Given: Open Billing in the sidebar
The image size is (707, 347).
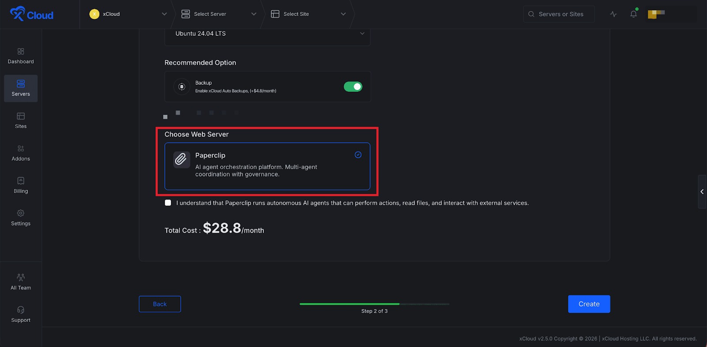Looking at the screenshot, I should 21,185.
